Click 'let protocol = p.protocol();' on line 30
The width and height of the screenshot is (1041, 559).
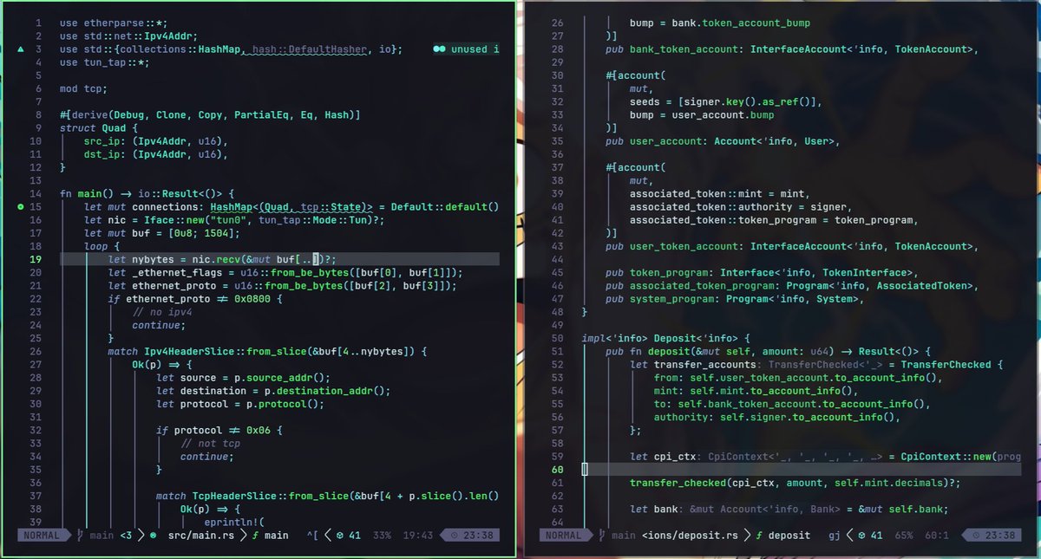point(240,404)
